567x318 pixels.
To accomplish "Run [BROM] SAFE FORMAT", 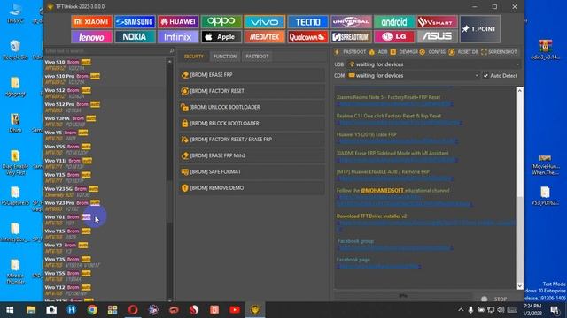I will pos(252,172).
